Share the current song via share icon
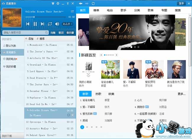 [72, 11]
